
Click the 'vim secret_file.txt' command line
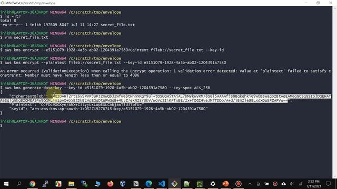coord(26,37)
